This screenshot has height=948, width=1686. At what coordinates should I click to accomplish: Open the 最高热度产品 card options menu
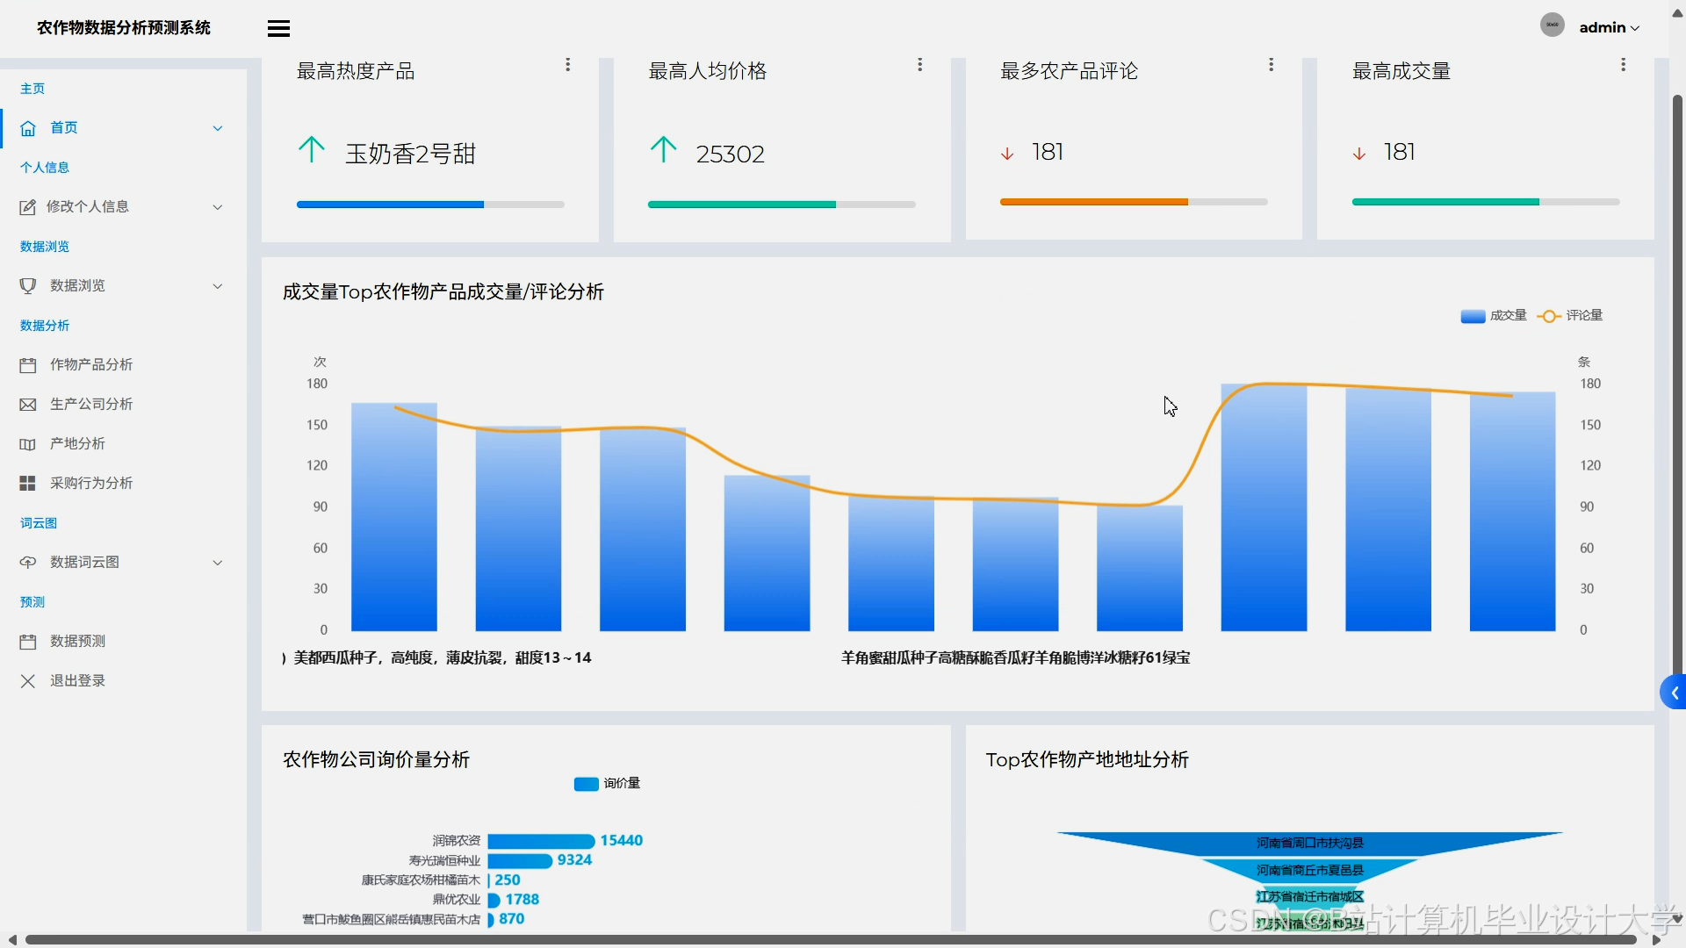[568, 64]
